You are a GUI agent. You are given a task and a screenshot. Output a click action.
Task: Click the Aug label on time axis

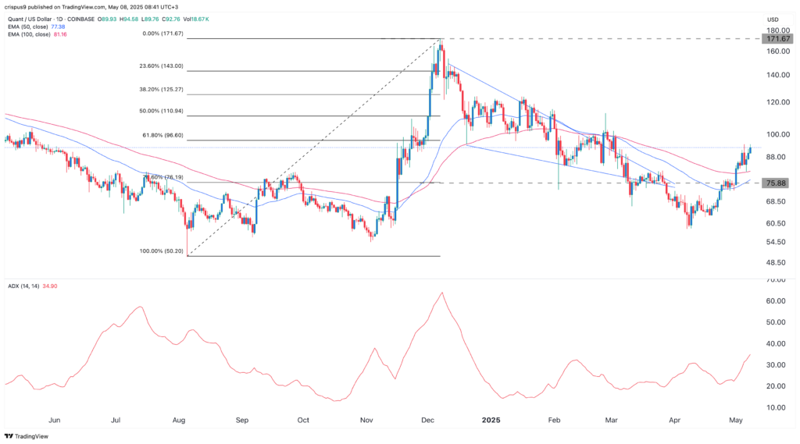click(x=179, y=420)
